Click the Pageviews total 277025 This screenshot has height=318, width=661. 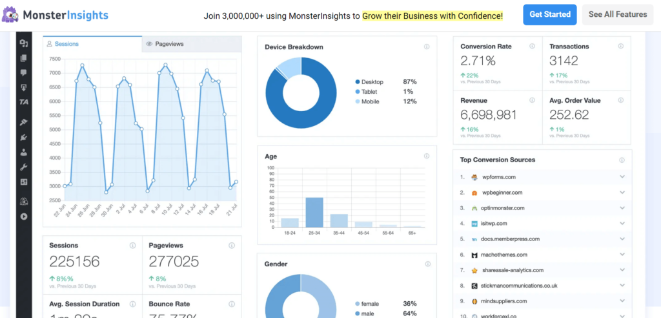click(x=174, y=262)
